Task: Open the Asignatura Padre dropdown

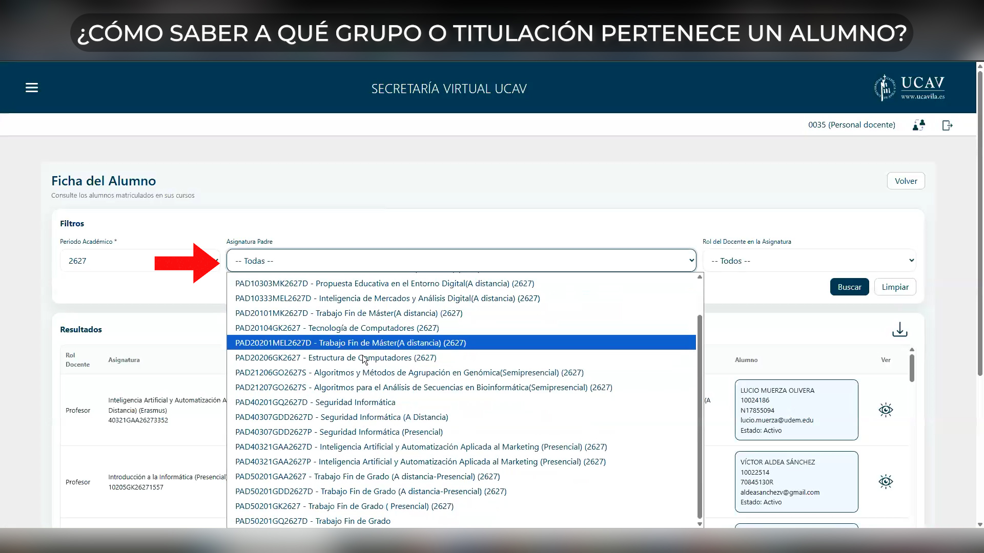Action: (461, 261)
